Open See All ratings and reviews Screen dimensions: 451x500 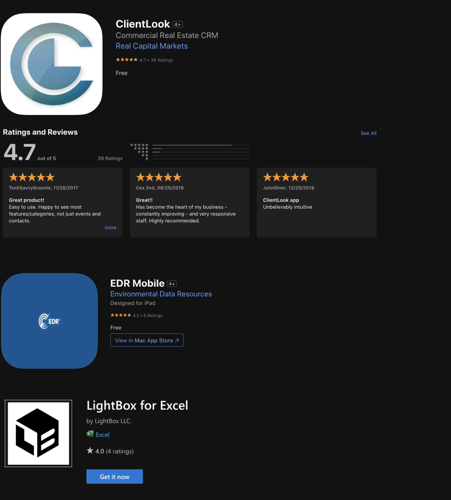369,133
